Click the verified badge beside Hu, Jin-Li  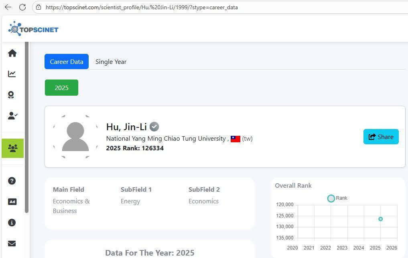point(154,127)
